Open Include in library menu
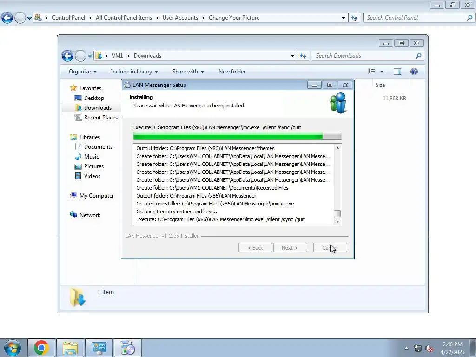The width and height of the screenshot is (476, 357). [134, 72]
